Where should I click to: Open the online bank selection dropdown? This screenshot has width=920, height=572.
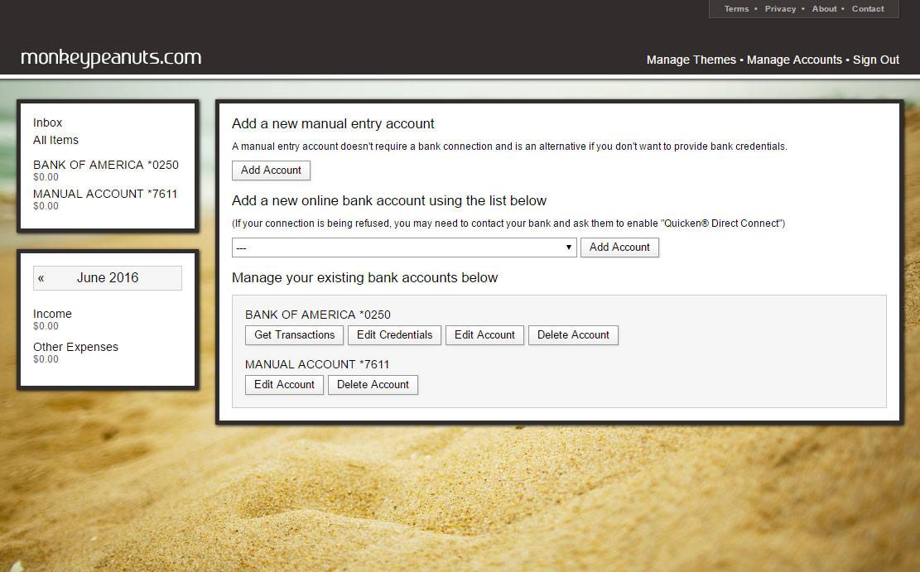point(404,248)
